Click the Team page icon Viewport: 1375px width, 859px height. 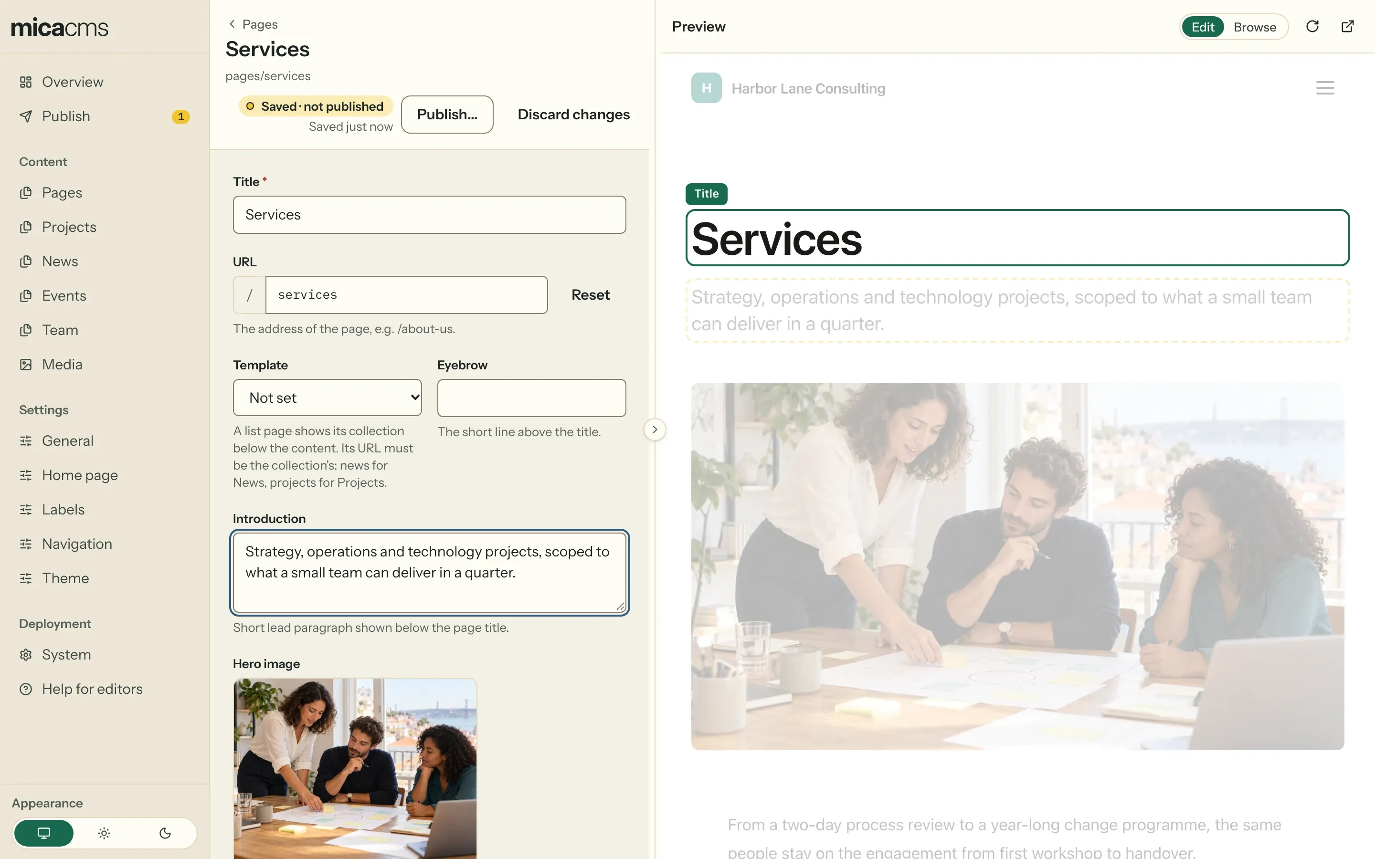click(26, 330)
